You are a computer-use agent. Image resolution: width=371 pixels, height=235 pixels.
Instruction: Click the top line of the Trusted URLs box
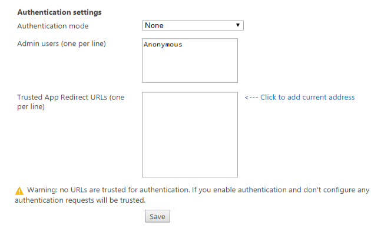click(190, 98)
